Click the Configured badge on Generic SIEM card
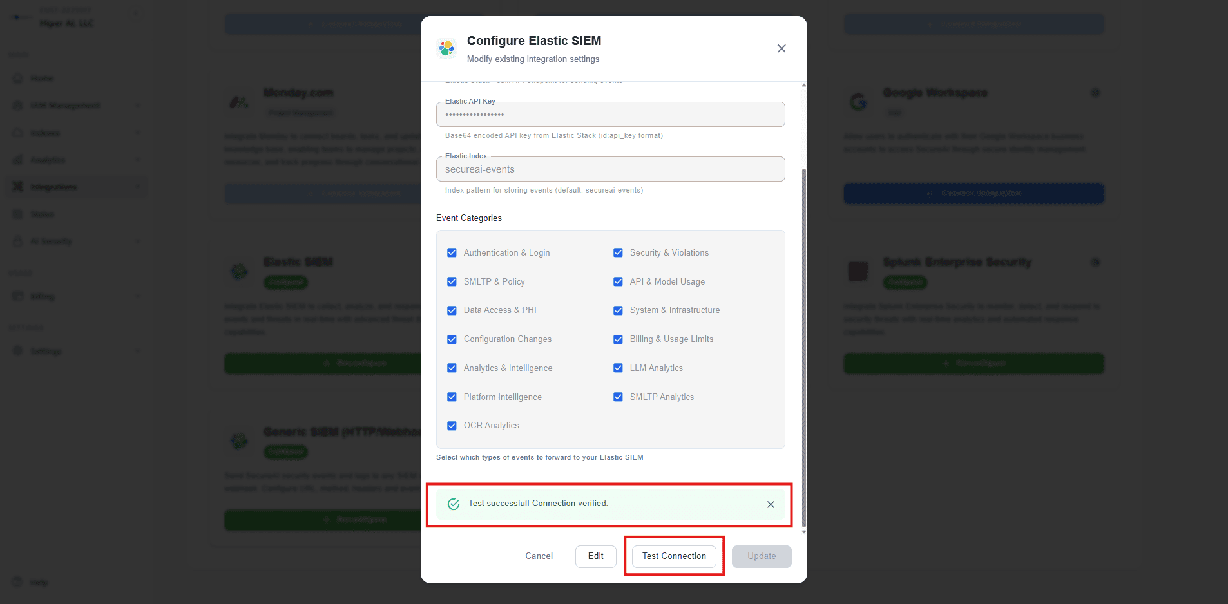Image resolution: width=1228 pixels, height=604 pixels. pos(286,452)
